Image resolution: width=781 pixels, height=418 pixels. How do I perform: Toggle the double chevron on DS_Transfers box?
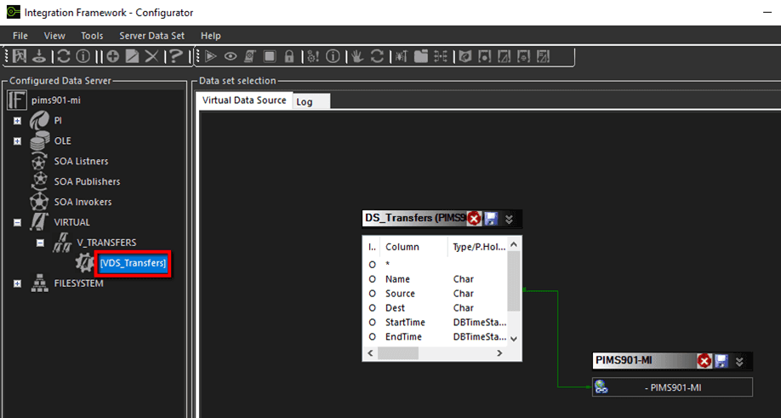point(509,219)
